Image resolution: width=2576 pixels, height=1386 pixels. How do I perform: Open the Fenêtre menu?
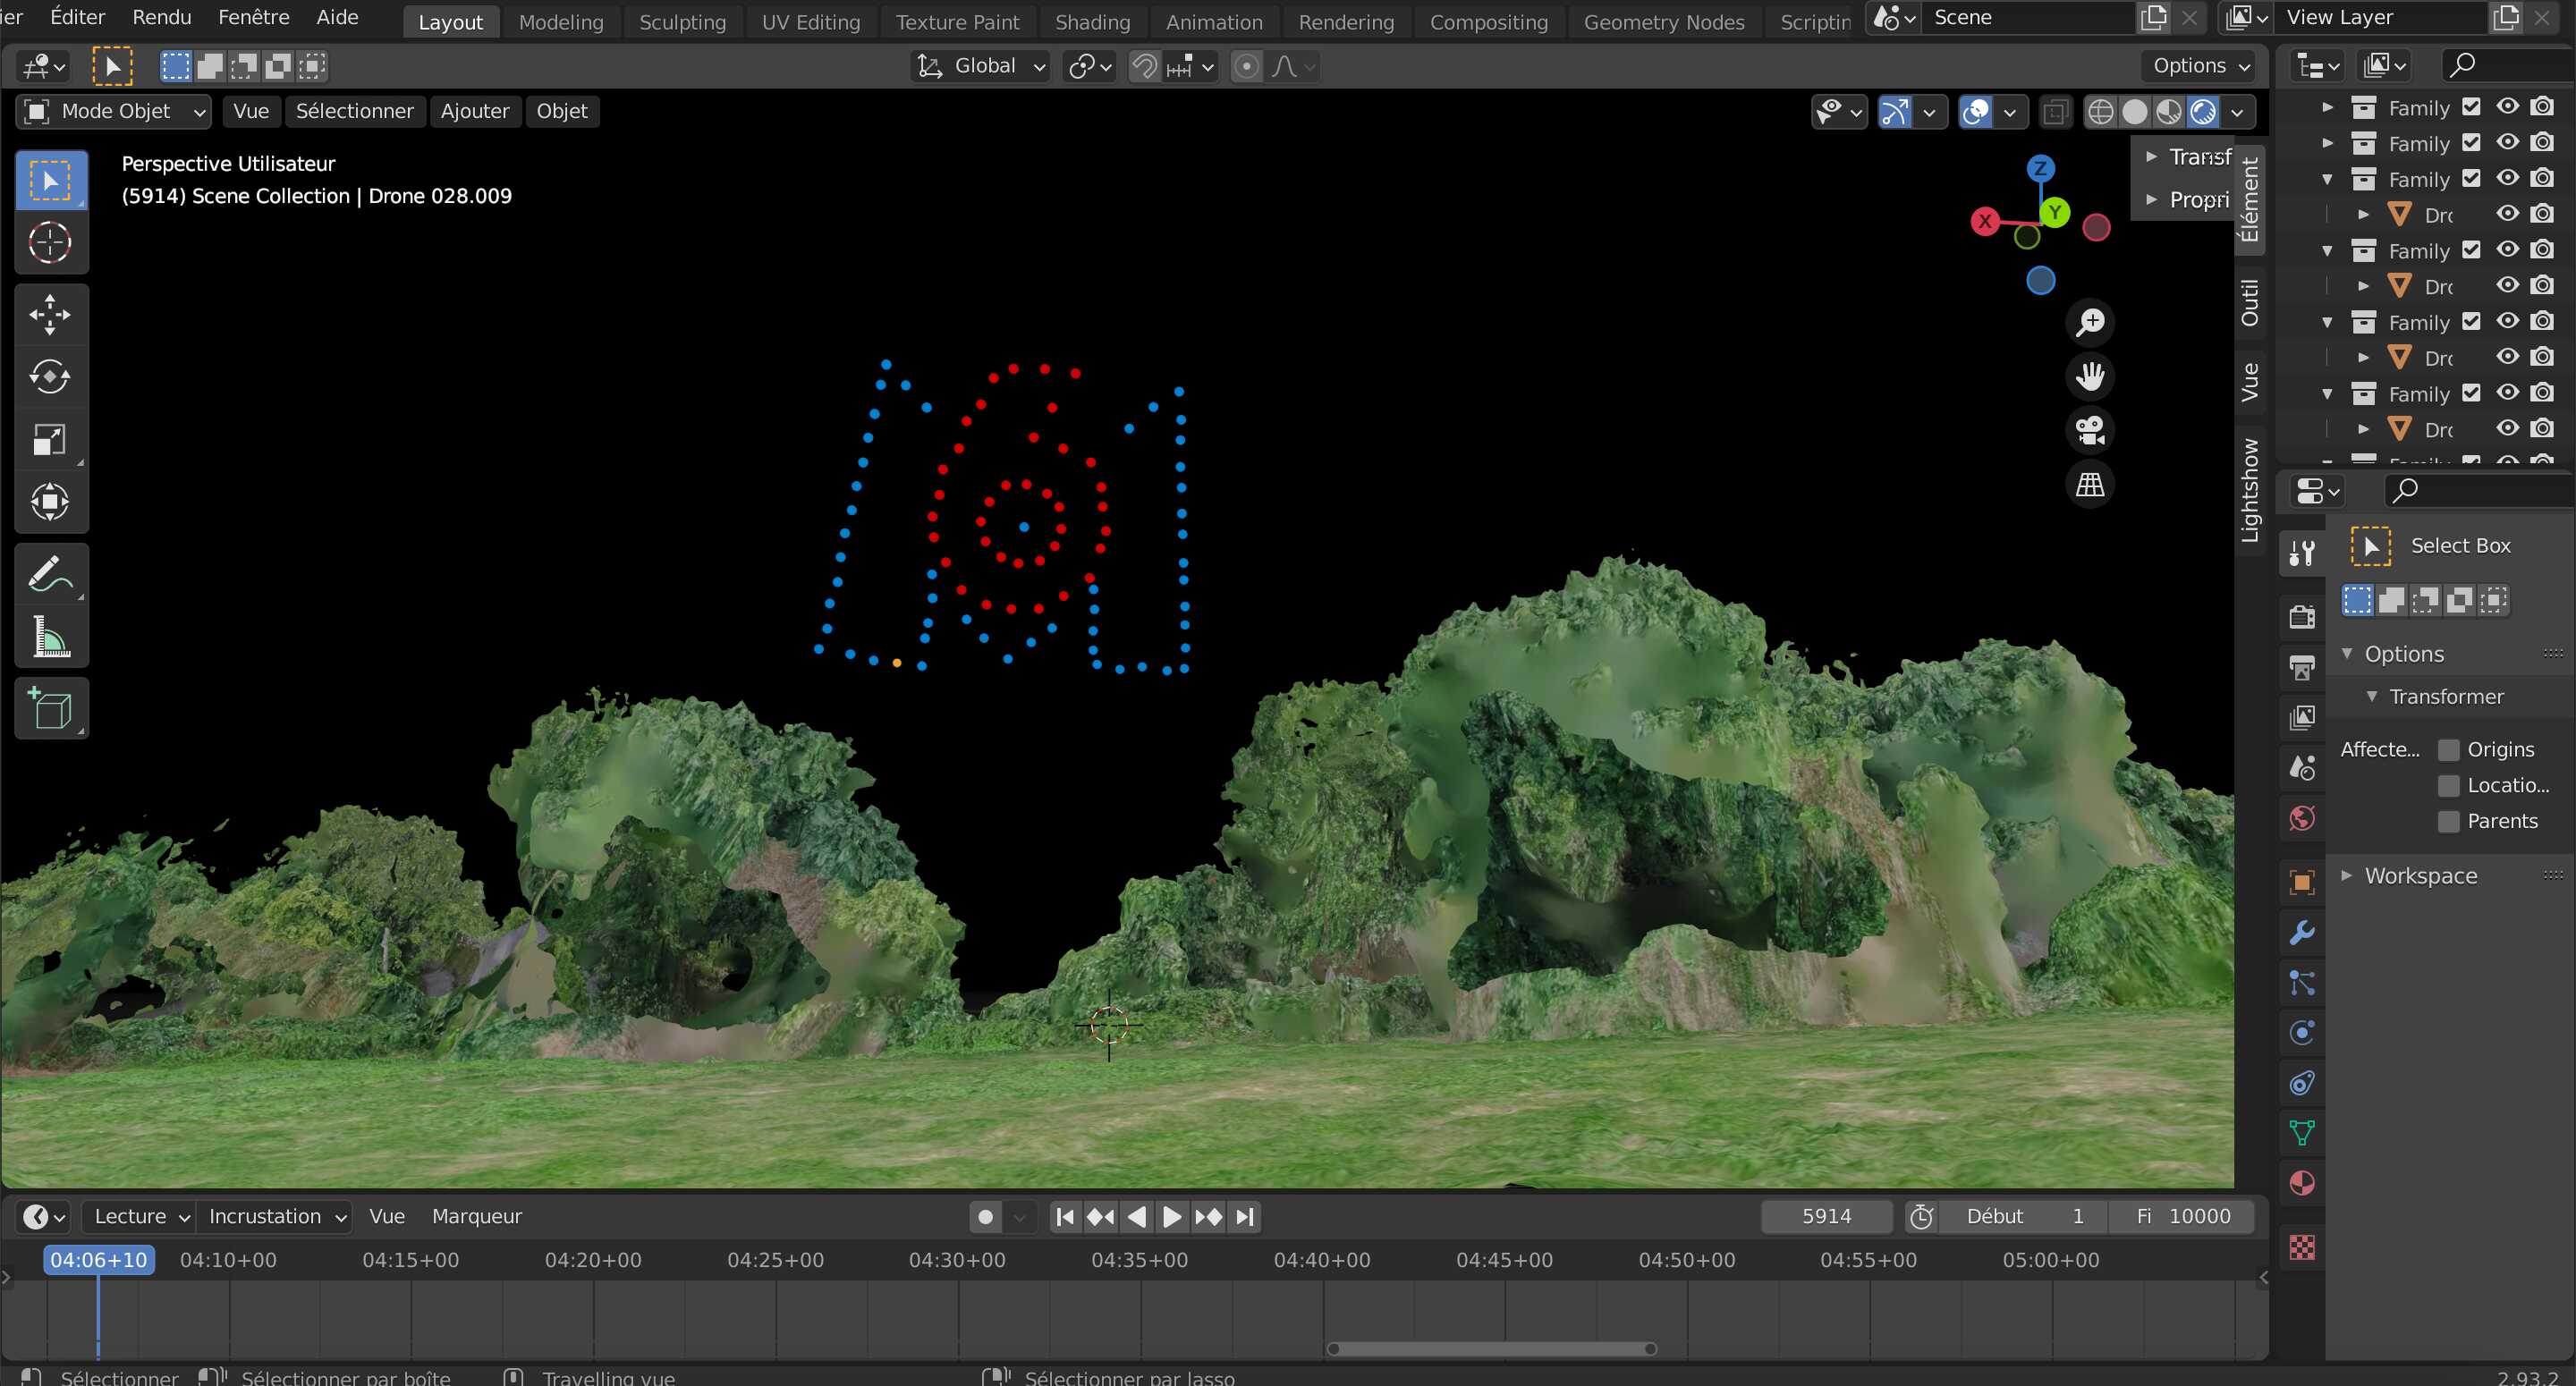(x=254, y=17)
